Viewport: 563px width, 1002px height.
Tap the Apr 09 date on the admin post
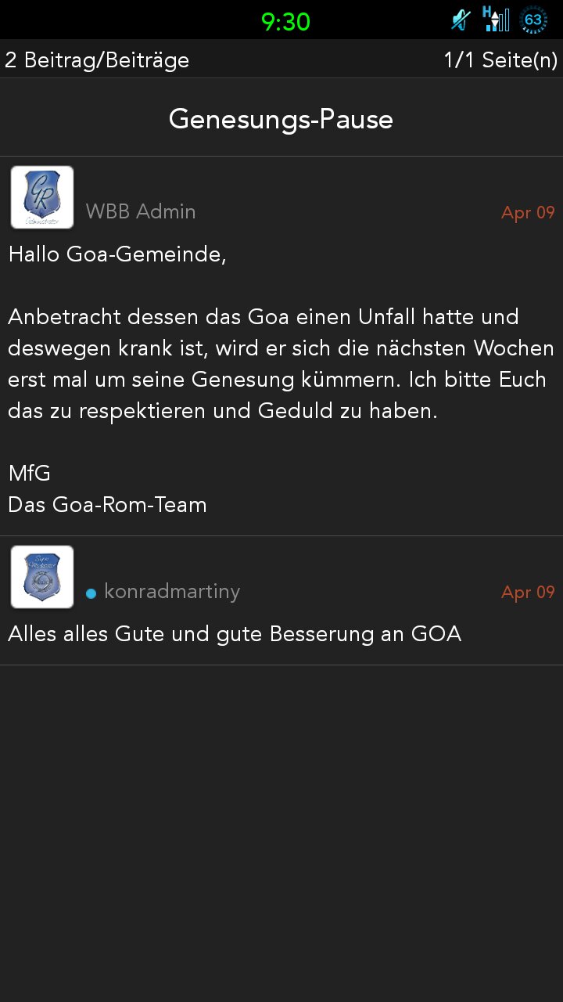coord(528,213)
